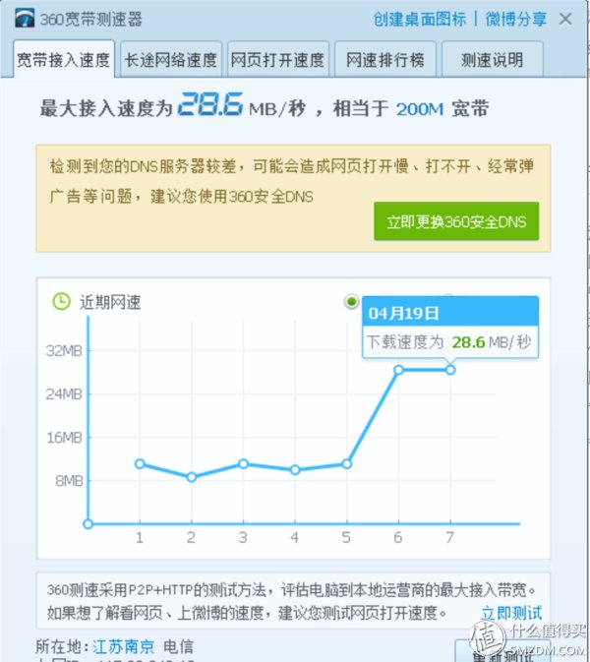Click 立即更换360安全DNS button
Screen dimensions: 590x662
point(456,221)
